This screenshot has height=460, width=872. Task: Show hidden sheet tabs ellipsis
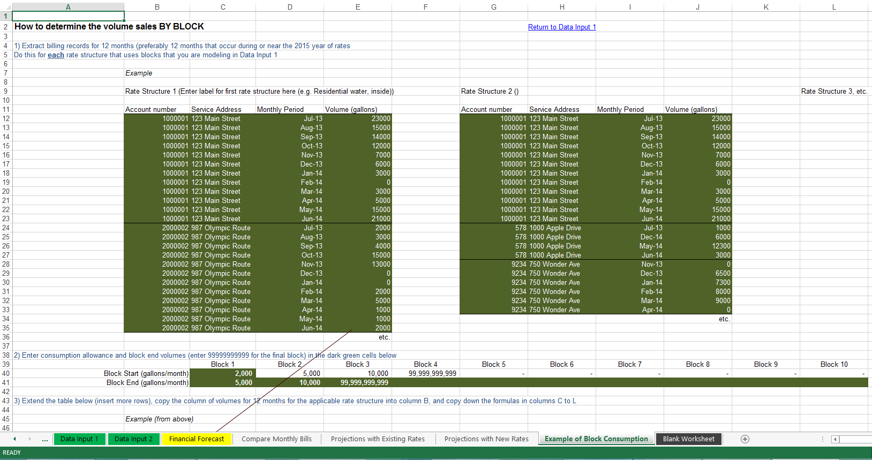(x=45, y=439)
